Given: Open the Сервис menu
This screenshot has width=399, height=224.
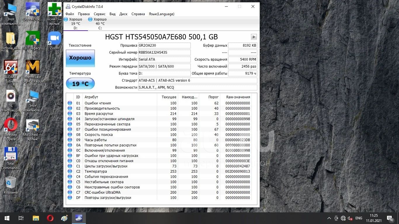Looking at the screenshot, I should point(100,14).
